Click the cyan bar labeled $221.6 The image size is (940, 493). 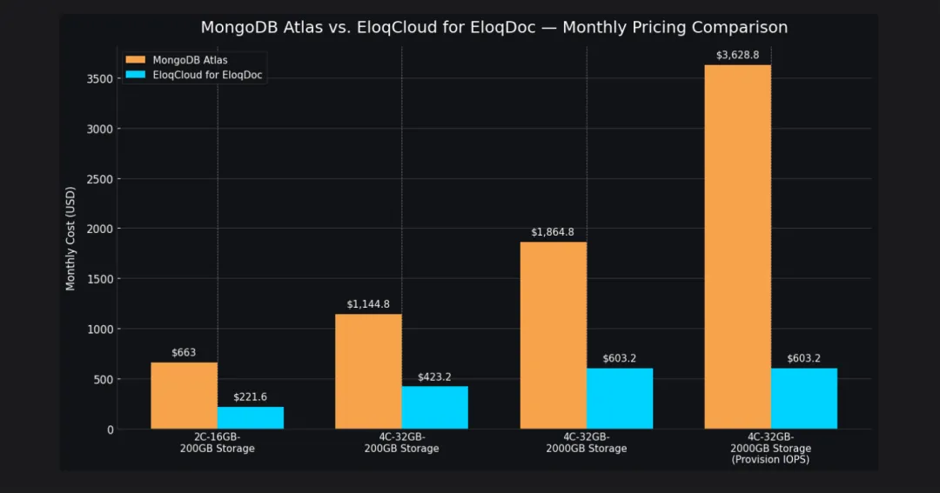250,417
